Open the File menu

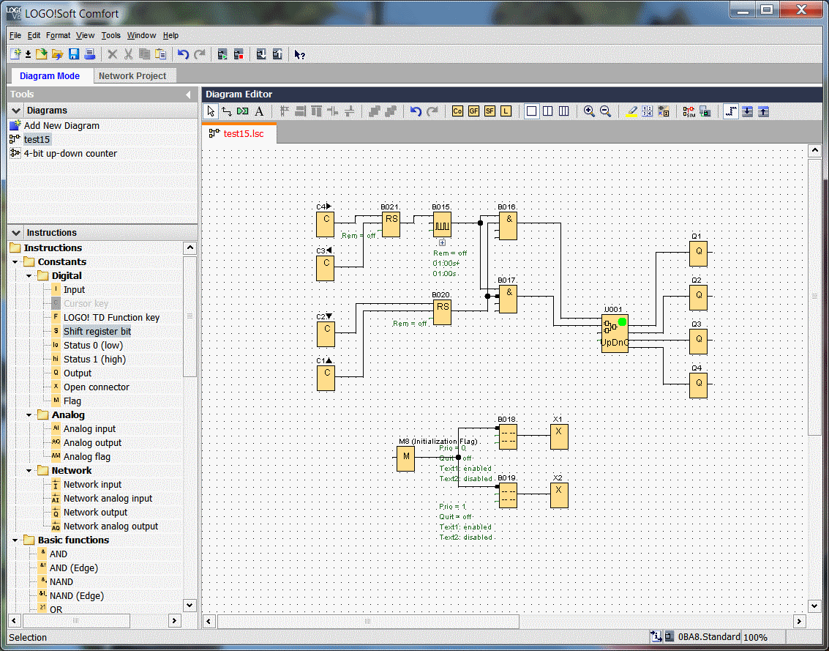[15, 35]
